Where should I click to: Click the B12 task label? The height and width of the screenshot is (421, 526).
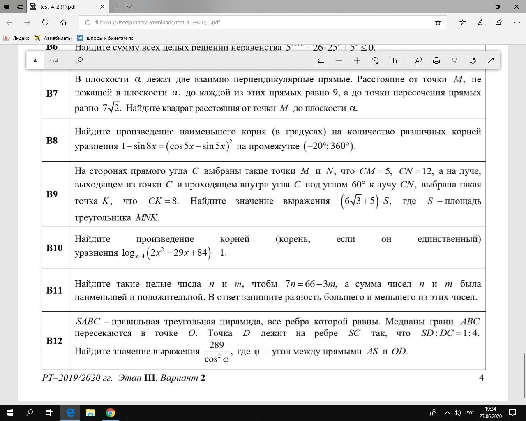pyautogui.click(x=54, y=341)
